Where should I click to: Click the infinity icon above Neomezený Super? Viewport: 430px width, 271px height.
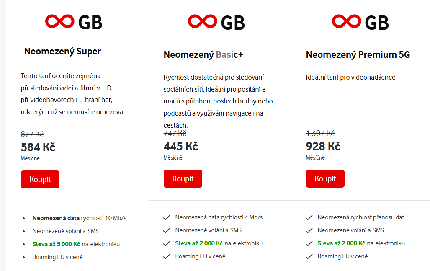click(x=59, y=22)
